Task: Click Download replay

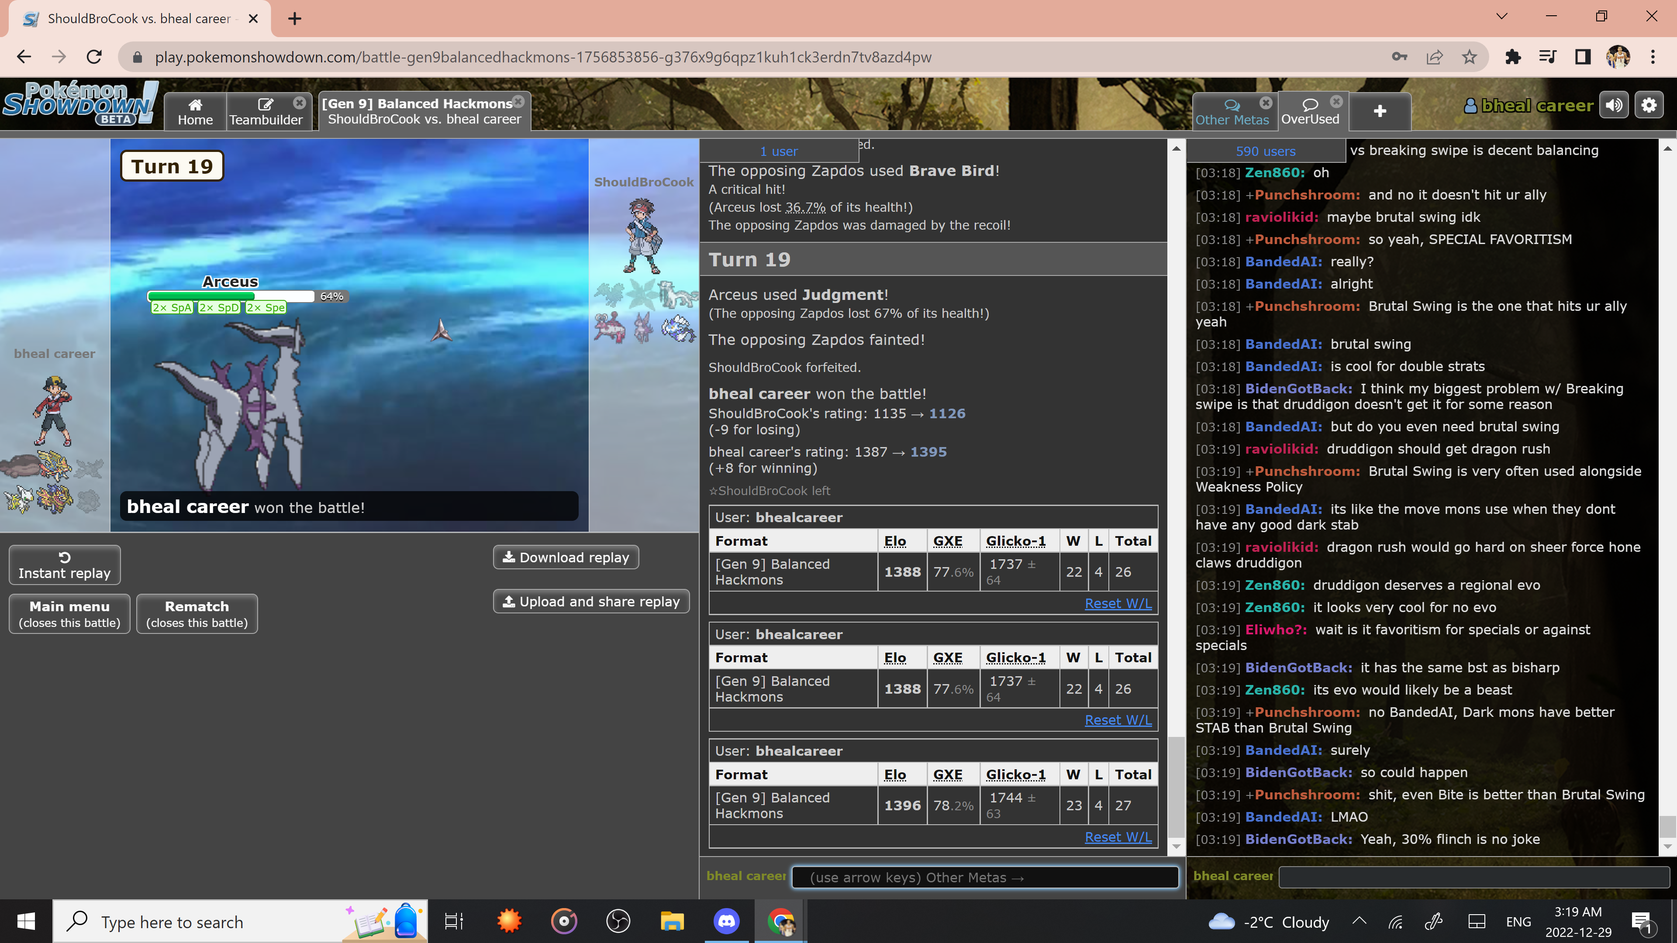Action: (x=566, y=557)
